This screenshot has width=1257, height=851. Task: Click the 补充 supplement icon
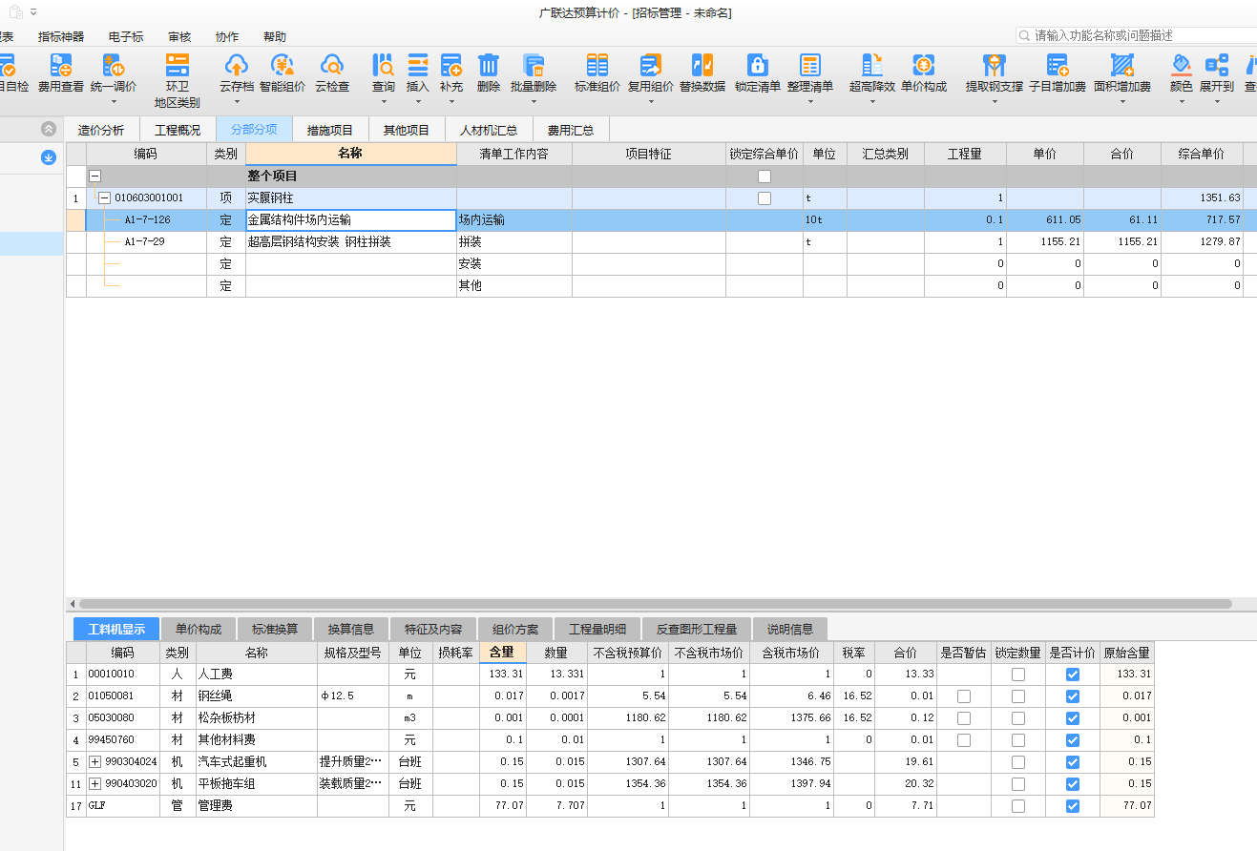[451, 65]
